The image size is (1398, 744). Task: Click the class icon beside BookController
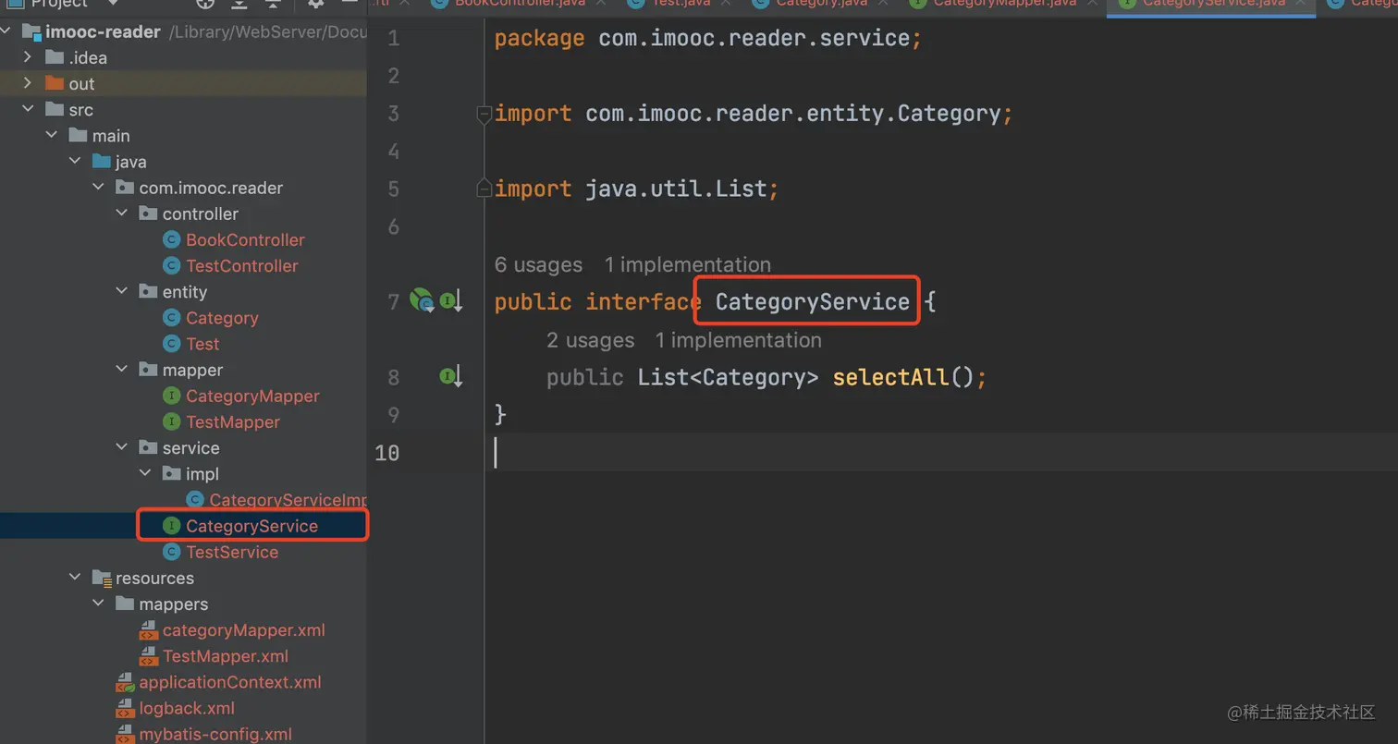pyautogui.click(x=171, y=240)
